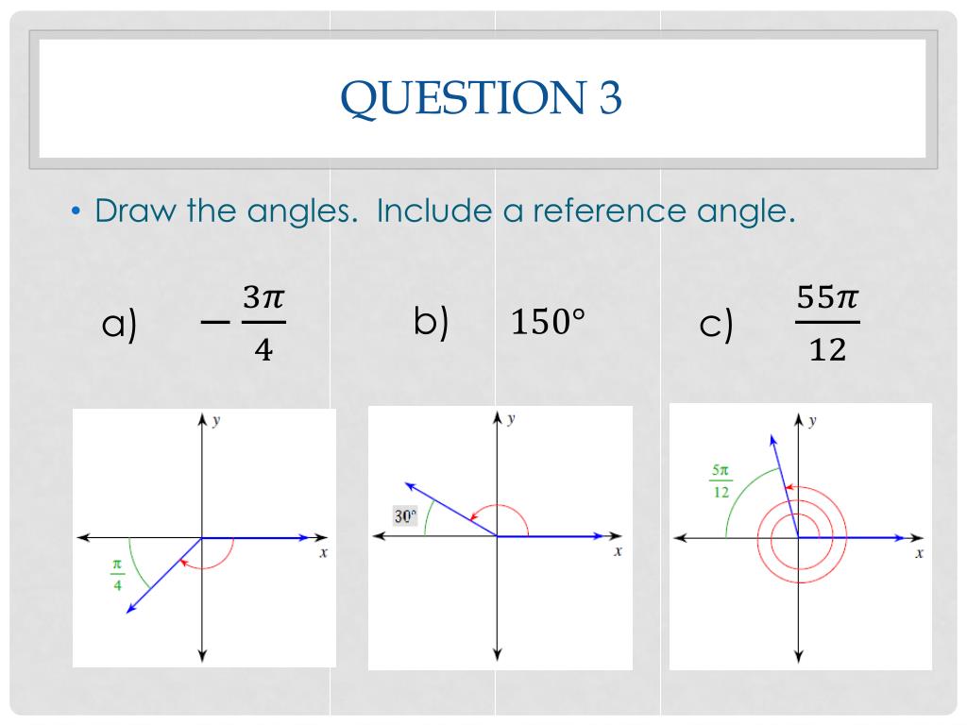Click the c) label
Screen dimensions: 967x725
tap(716, 325)
